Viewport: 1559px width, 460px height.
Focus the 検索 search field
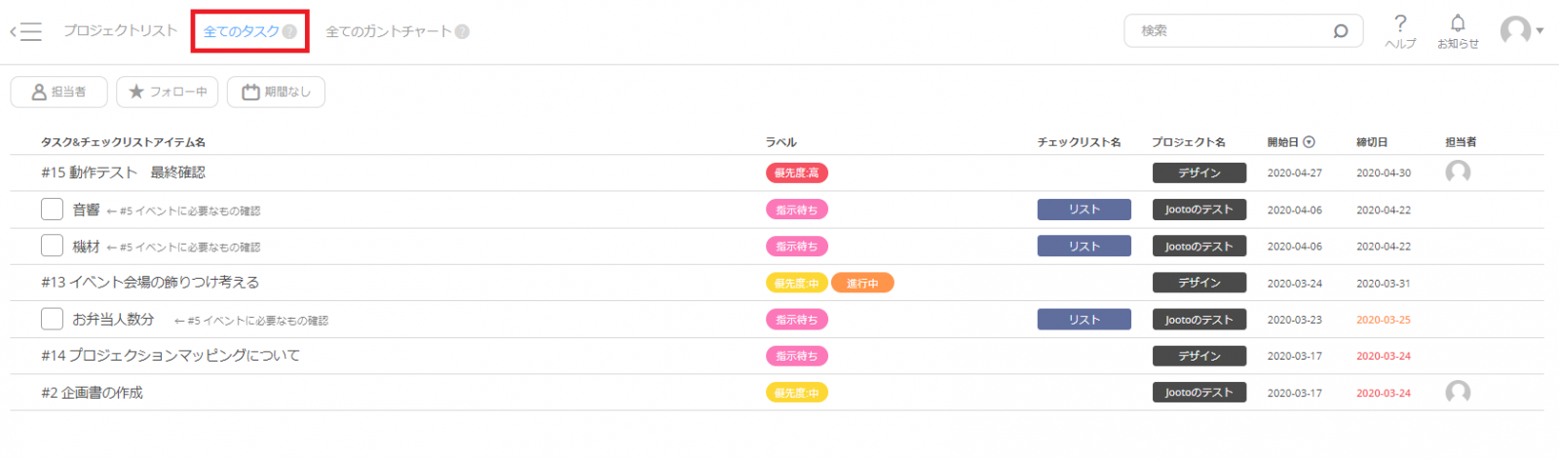(1233, 31)
